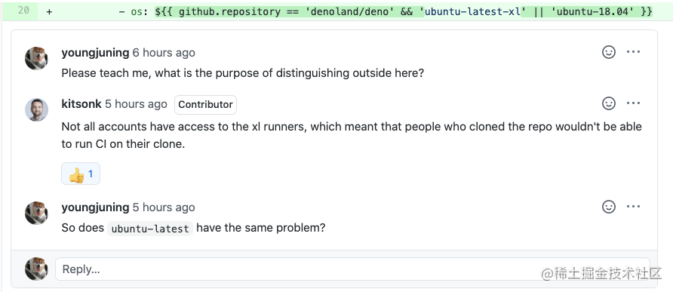Click the Contributor badge

point(205,105)
